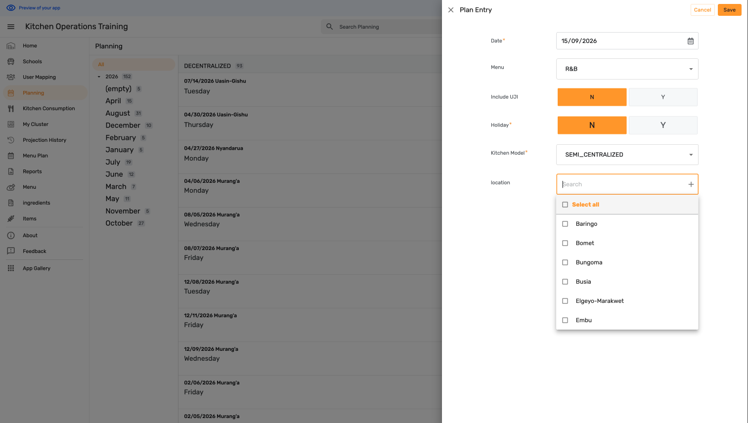Click the Menu Plan calendar icon
748x423 pixels.
(11, 156)
